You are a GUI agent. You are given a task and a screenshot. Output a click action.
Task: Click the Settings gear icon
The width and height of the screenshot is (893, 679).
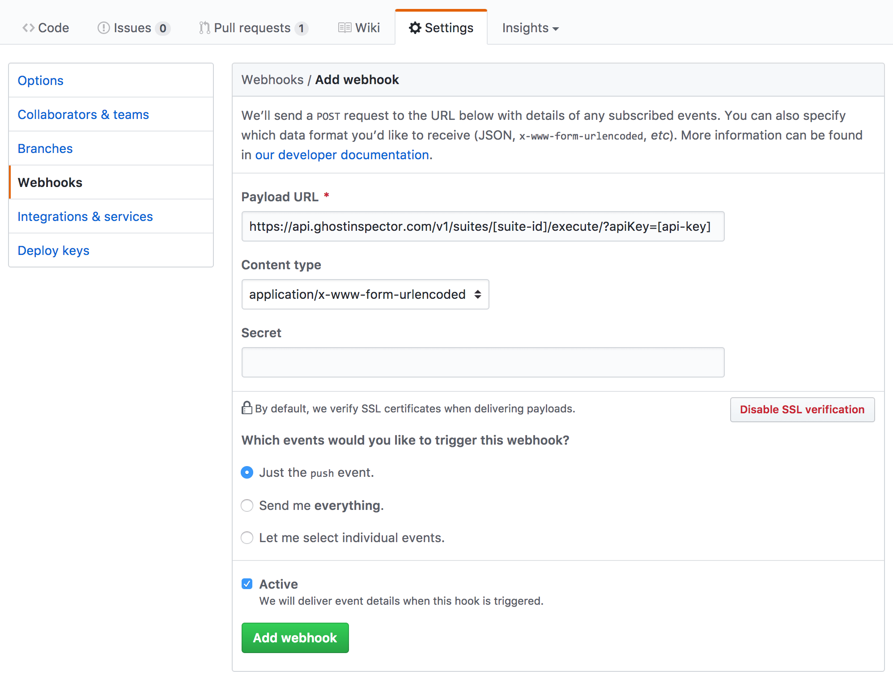pyautogui.click(x=414, y=27)
